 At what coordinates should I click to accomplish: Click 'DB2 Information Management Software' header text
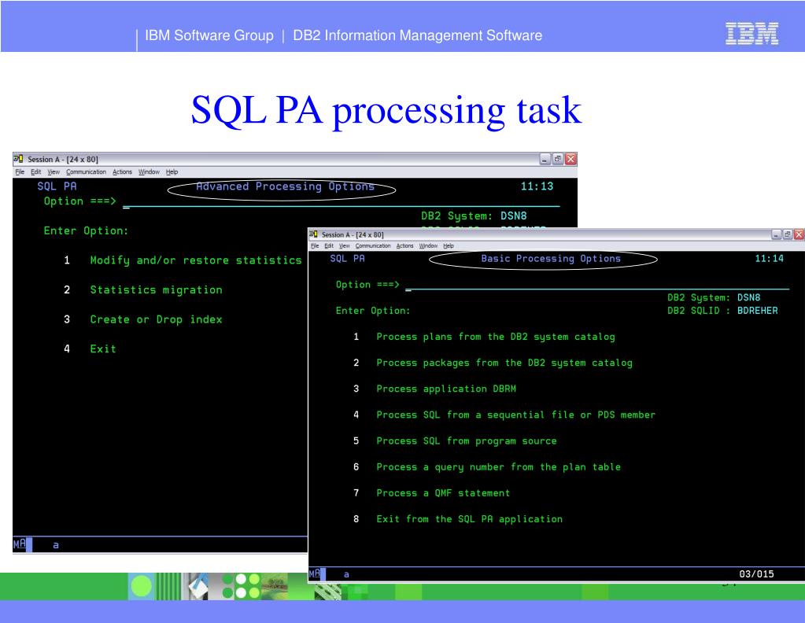pyautogui.click(x=417, y=35)
